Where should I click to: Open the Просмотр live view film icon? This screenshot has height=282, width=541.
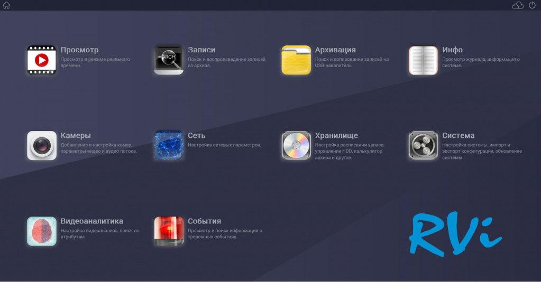coord(41,60)
